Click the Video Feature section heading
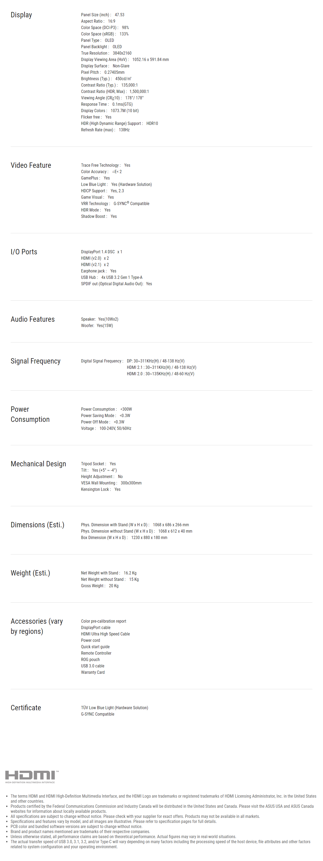Screen dimensions: 323x861 point(31,165)
